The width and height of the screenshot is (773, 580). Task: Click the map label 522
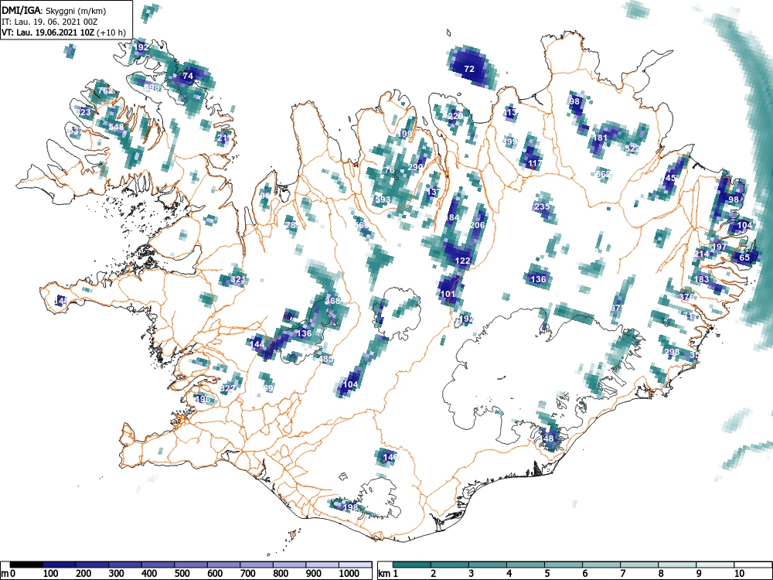(632, 148)
